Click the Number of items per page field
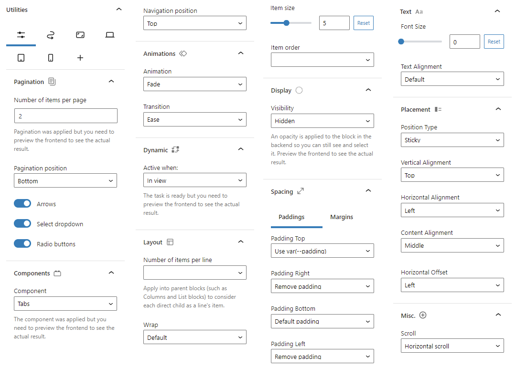 [x=65, y=116]
